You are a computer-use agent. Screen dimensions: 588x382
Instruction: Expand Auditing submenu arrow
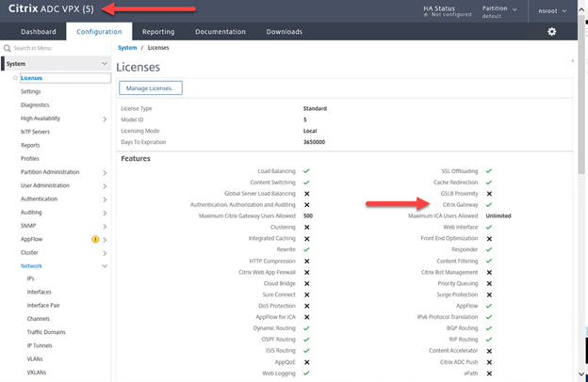(x=105, y=213)
